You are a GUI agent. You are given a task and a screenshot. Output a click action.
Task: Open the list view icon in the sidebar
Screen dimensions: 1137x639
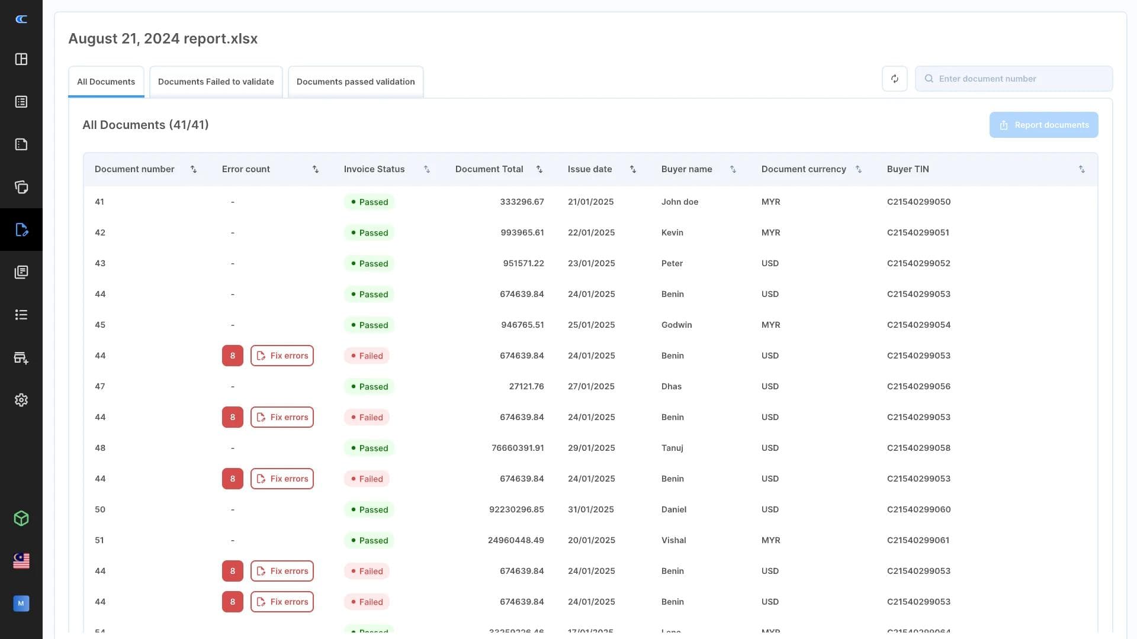pyautogui.click(x=21, y=315)
